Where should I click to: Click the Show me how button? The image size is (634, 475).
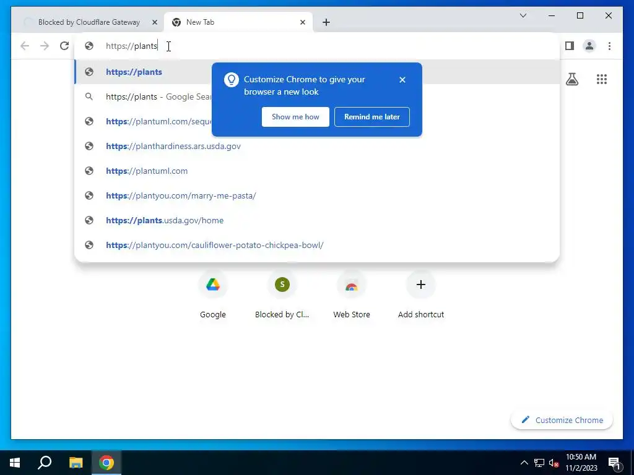[295, 117]
